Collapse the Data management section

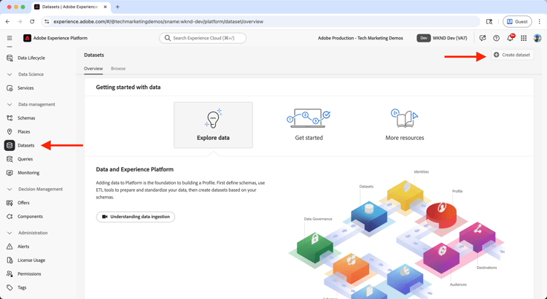pos(9,104)
